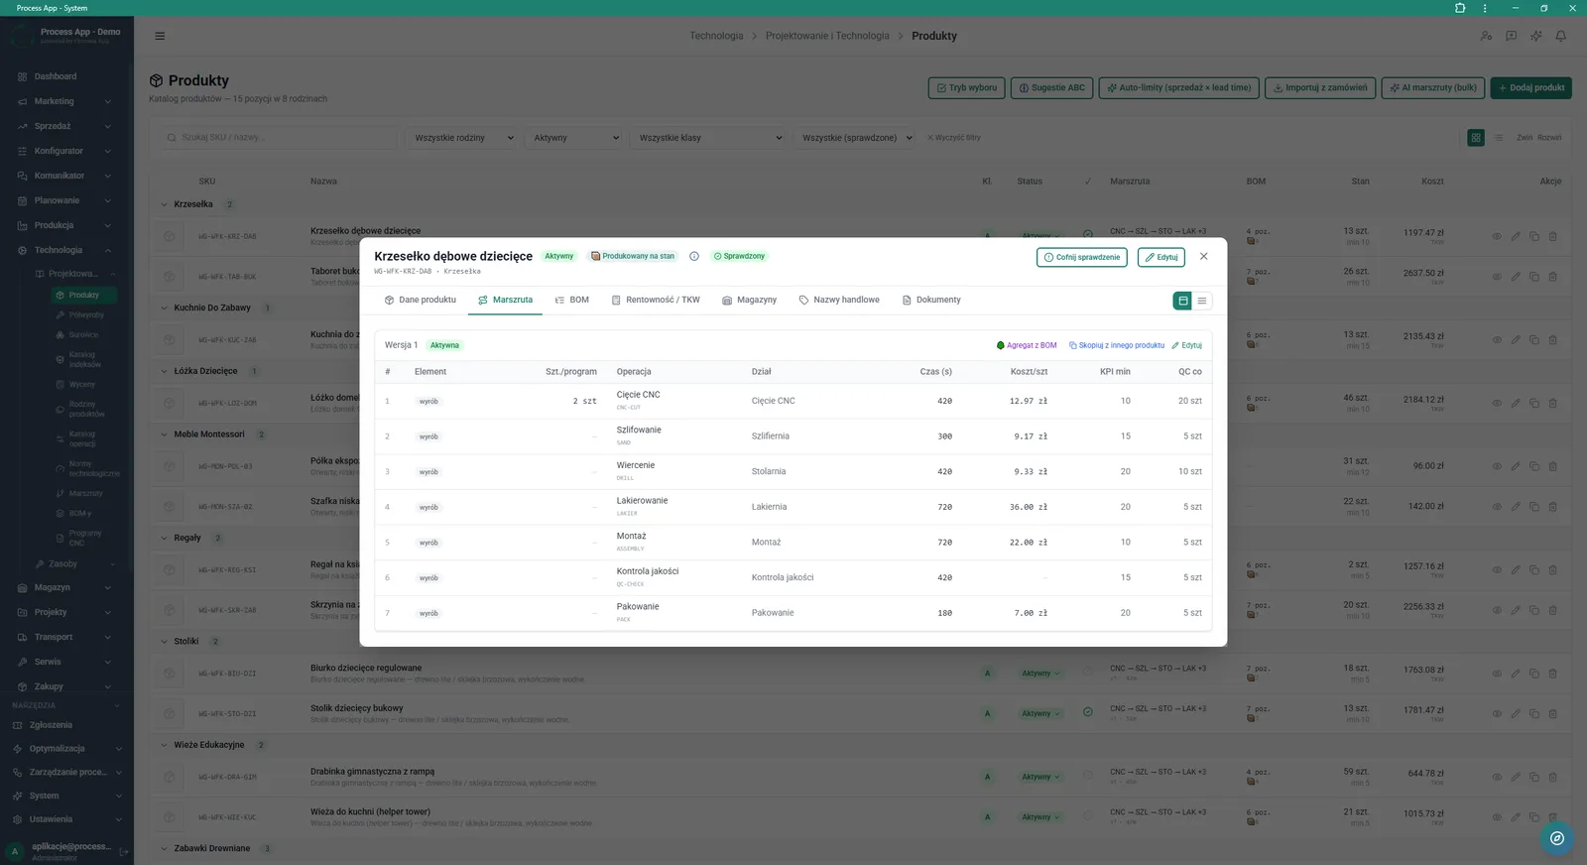Click the Technologia breadcrumb
The image size is (1587, 865).
click(716, 36)
